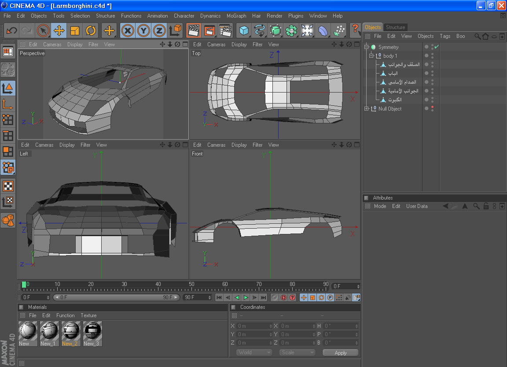The height and width of the screenshot is (367, 507).
Task: Toggle Symmetry enabled green checkmark
Action: (x=437, y=47)
